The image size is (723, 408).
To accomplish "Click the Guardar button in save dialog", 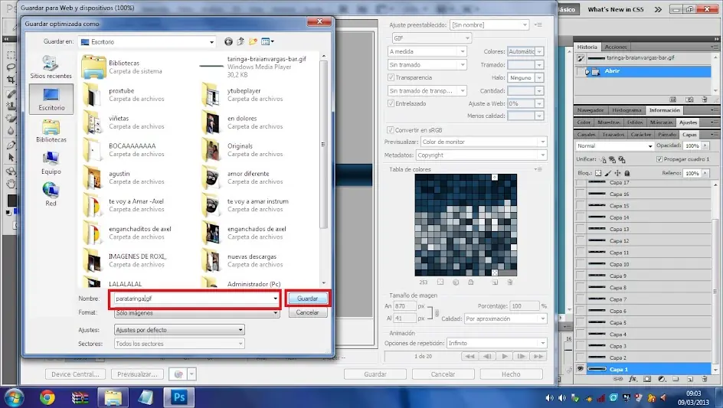I will (308, 299).
